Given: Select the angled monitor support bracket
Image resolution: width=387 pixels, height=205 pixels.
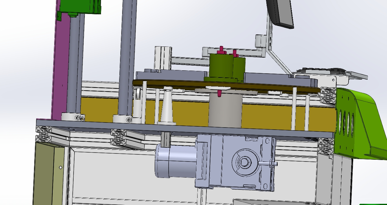Looking at the screenshot, I should [x=280, y=63].
